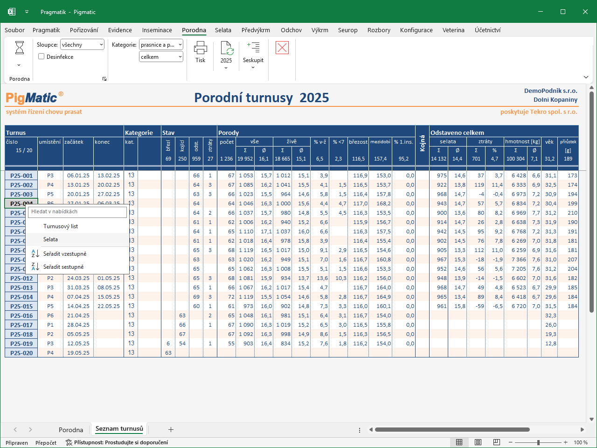
Task: Switch to Page Break Preview view
Action: pyautogui.click(x=497, y=442)
